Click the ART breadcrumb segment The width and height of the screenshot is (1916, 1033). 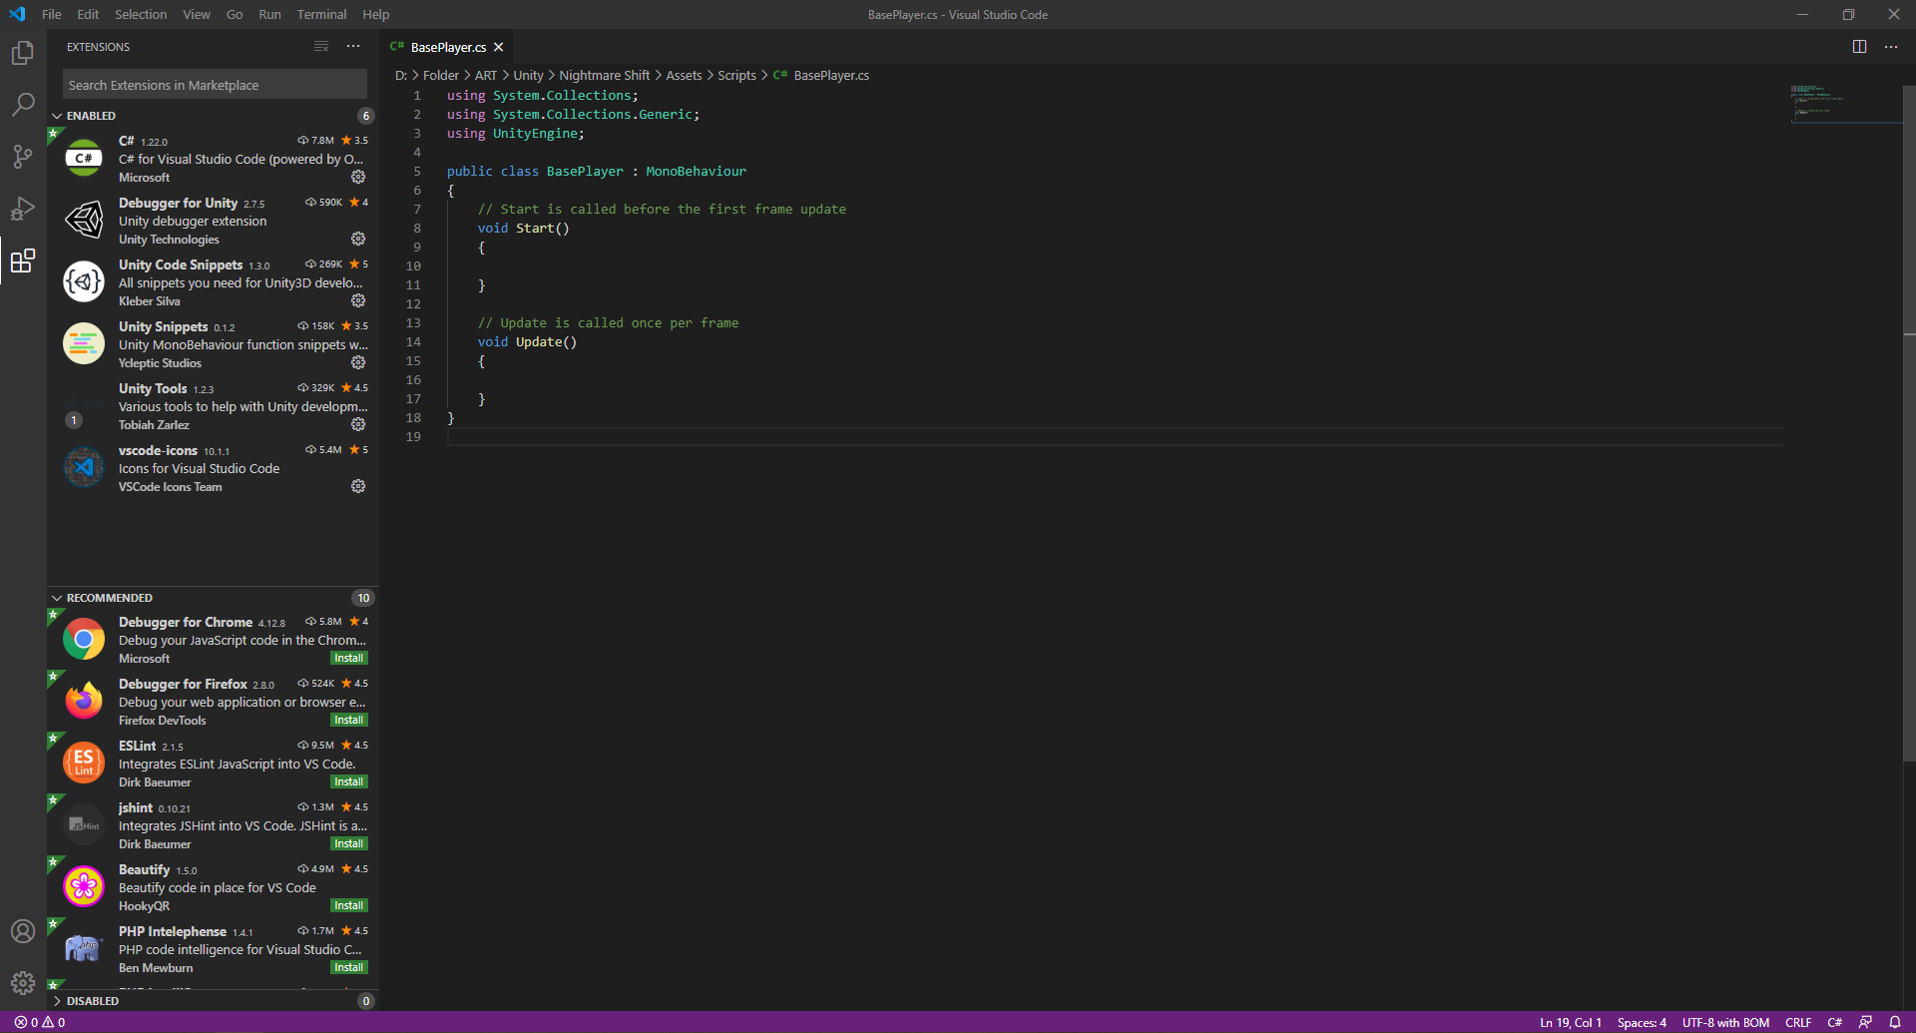[x=486, y=75]
